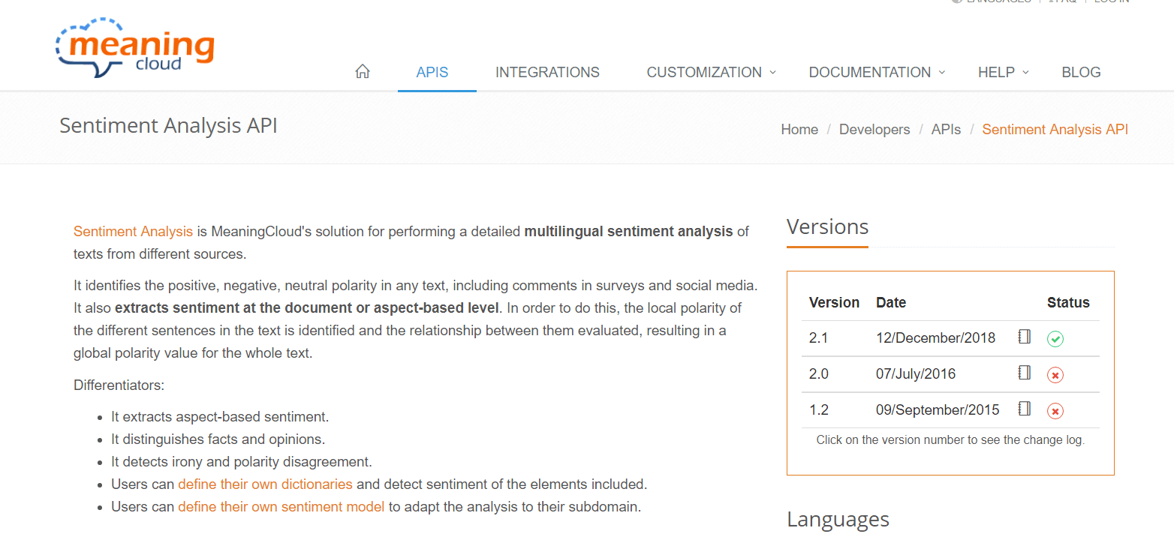The height and width of the screenshot is (537, 1174).
Task: Click the bold 'multilingual sentiment analysis' phrase
Action: click(628, 232)
